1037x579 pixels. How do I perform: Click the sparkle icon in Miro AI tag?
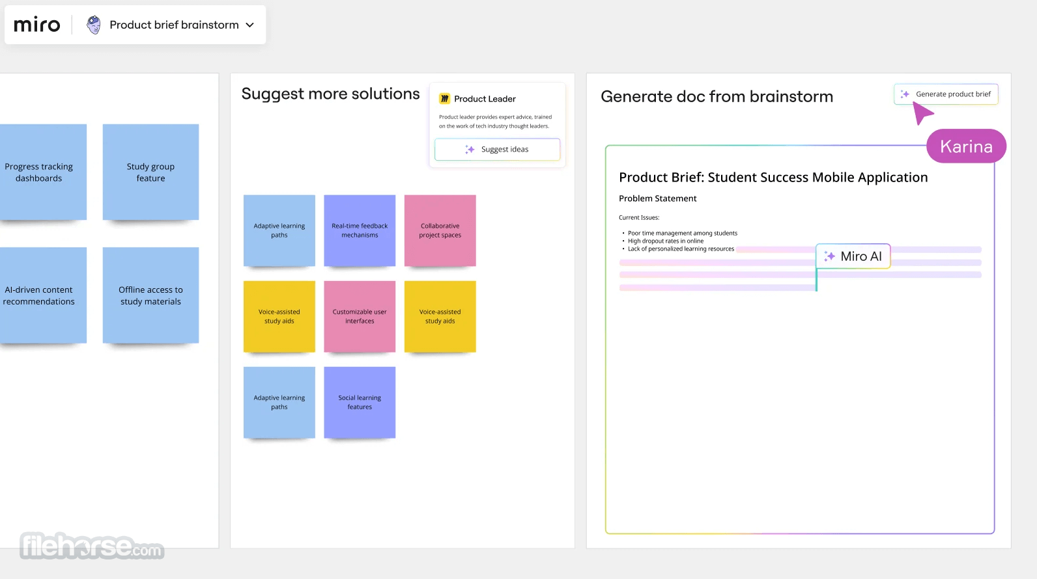(829, 256)
